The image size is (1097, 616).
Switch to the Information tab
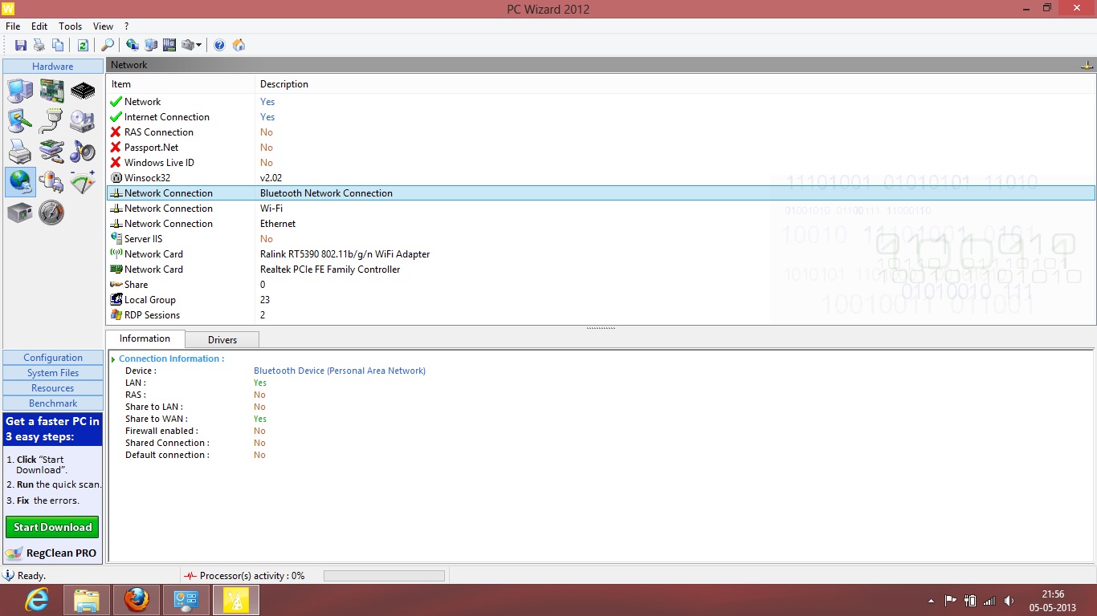pos(145,338)
